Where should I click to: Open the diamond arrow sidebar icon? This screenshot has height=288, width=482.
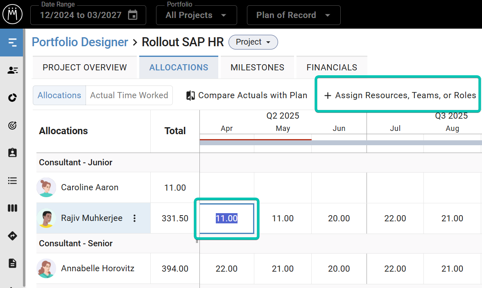12,236
